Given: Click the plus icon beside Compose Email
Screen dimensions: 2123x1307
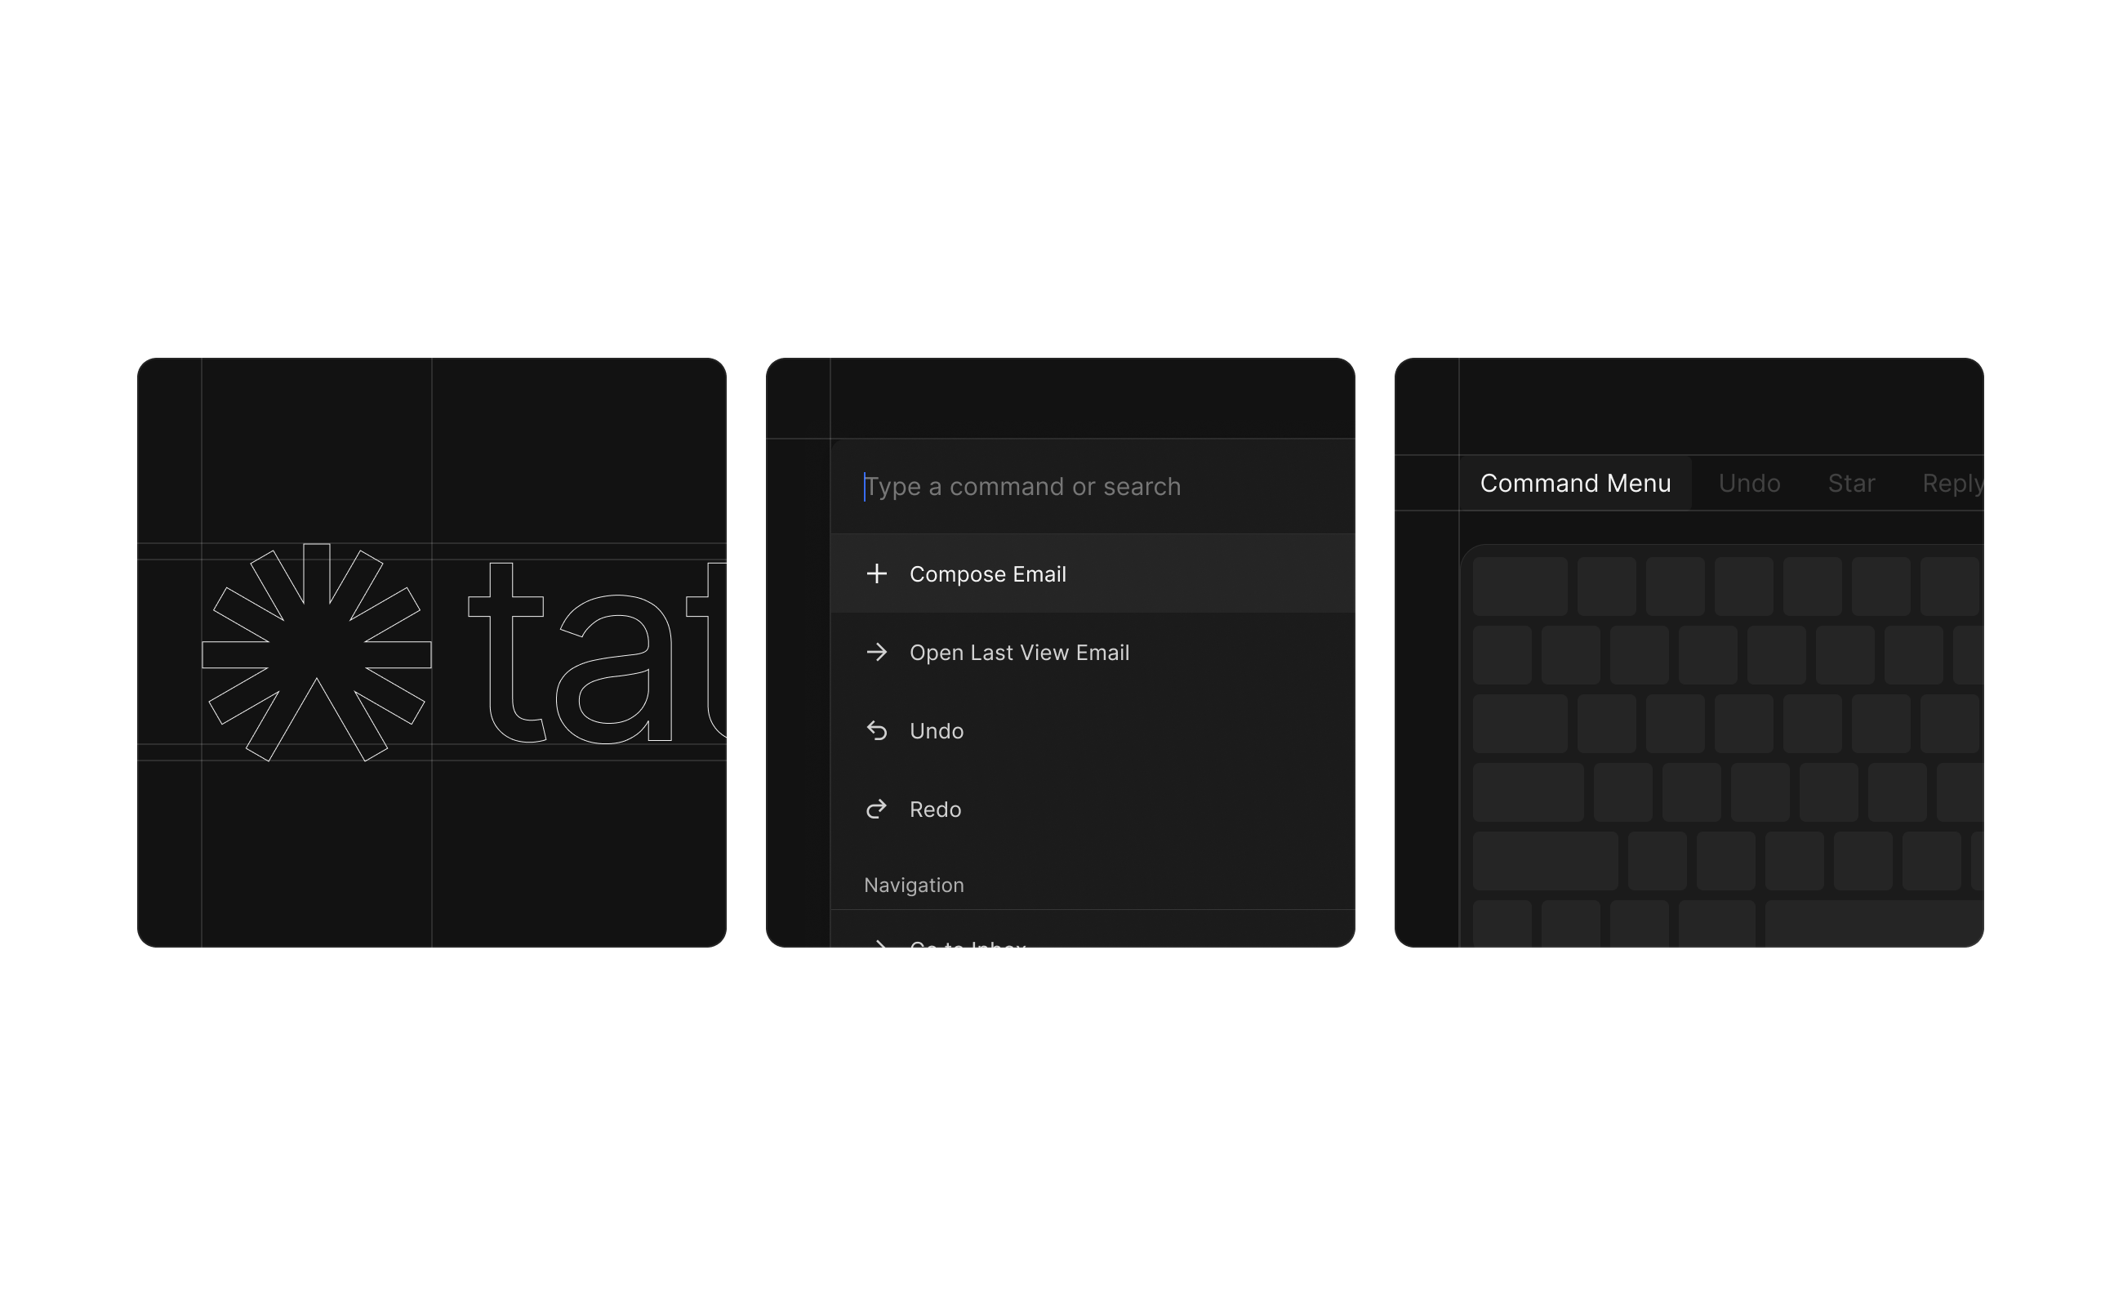Looking at the screenshot, I should pyautogui.click(x=876, y=574).
